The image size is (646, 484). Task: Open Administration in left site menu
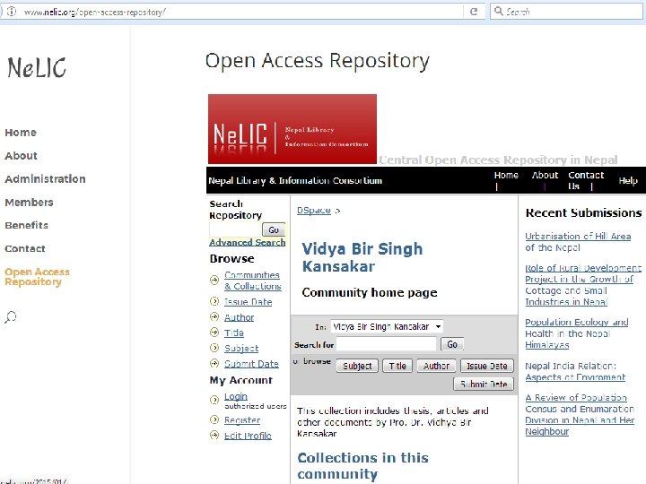click(46, 179)
